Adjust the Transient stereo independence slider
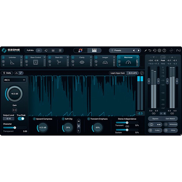The image size is (182, 182). tap(127, 123)
